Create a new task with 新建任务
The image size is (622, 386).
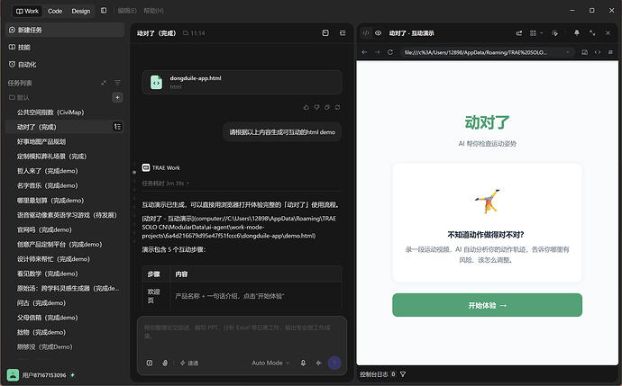tap(65, 30)
